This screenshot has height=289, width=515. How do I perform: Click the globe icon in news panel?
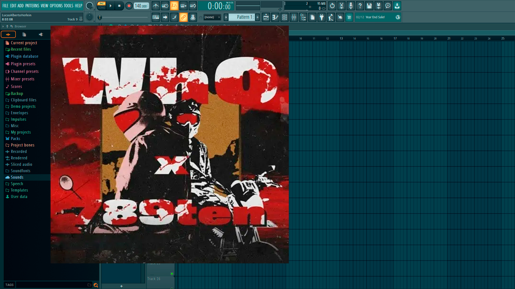tap(398, 17)
